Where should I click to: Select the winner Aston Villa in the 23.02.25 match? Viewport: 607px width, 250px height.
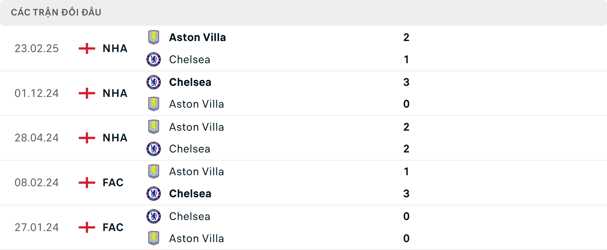click(x=198, y=37)
